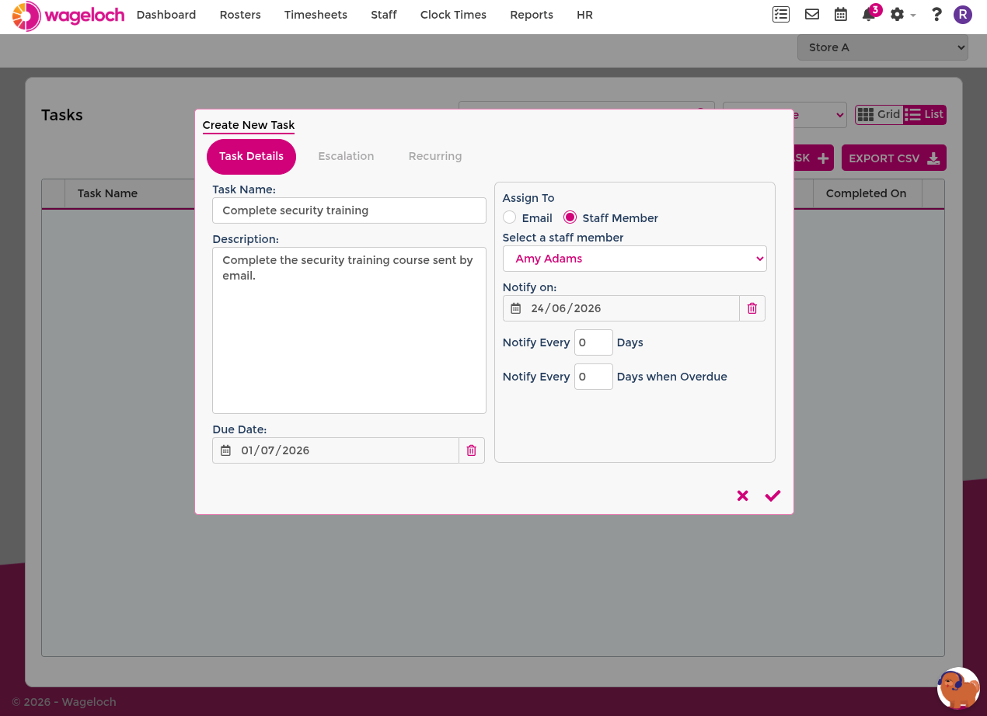Image resolution: width=987 pixels, height=716 pixels.
Task: Open the Staff menu
Action: (384, 15)
